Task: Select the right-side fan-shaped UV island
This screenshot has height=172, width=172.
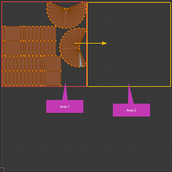Action: pos(73,47)
